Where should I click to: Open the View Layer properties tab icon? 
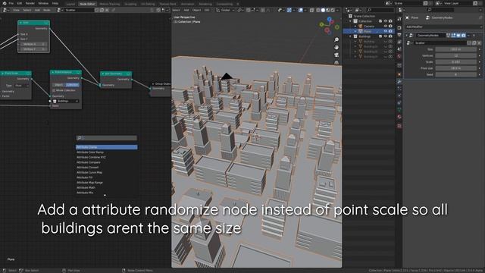[399, 42]
